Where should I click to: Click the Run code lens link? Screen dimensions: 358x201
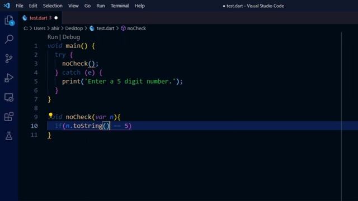(x=53, y=37)
